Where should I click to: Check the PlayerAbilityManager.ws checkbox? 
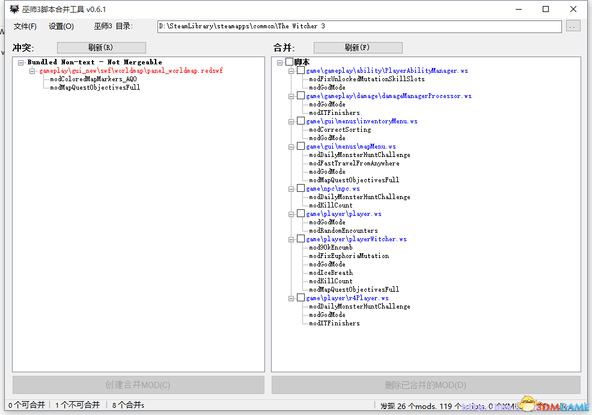301,70
